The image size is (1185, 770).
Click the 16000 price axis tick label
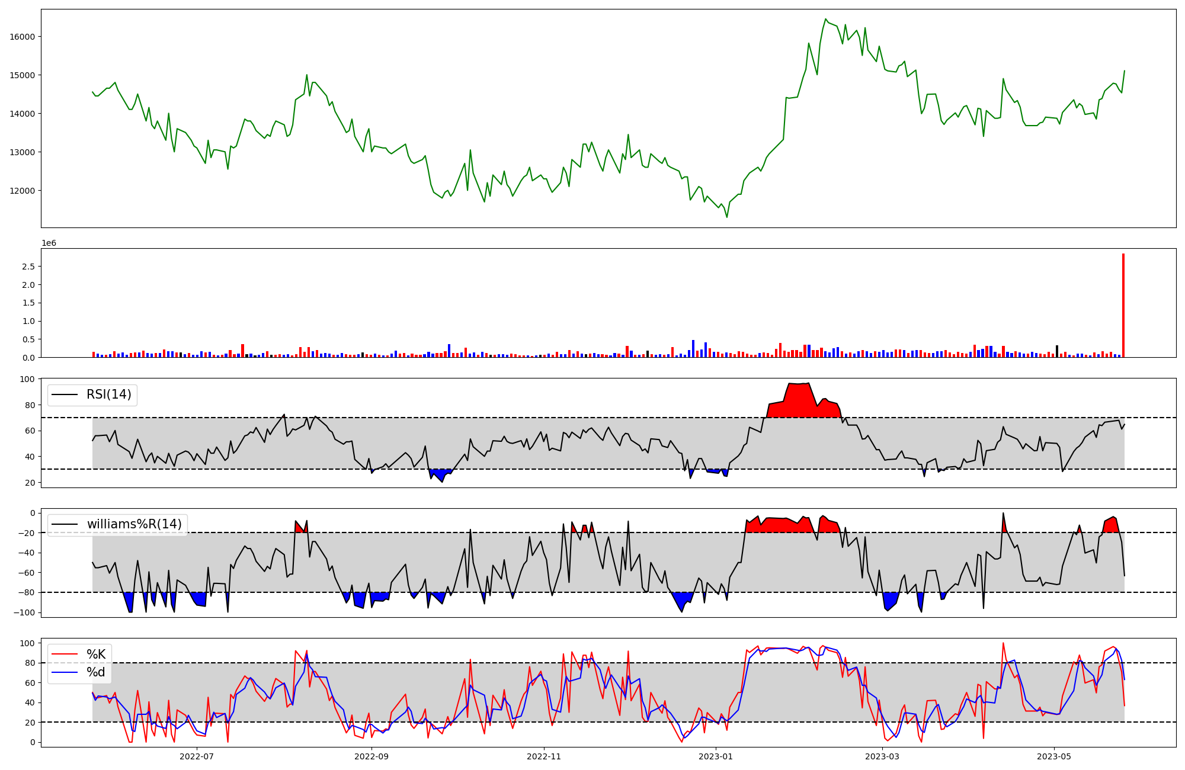point(23,37)
